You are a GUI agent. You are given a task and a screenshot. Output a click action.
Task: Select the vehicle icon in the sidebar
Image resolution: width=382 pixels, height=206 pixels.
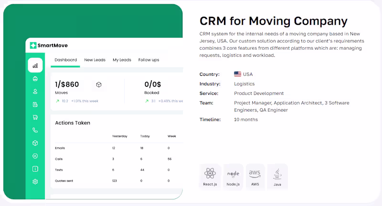click(35, 79)
